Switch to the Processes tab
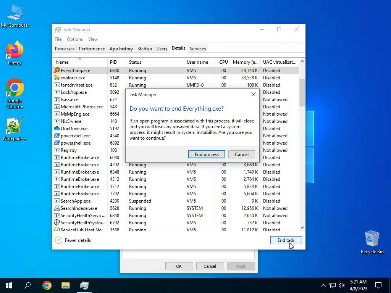This screenshot has width=391, height=293. coord(65,49)
